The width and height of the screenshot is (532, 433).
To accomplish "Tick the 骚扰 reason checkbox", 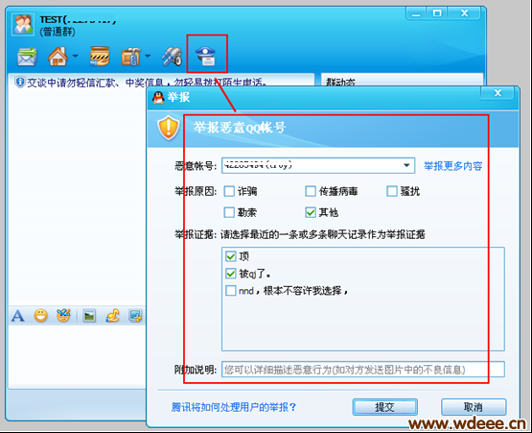I will tap(392, 191).
